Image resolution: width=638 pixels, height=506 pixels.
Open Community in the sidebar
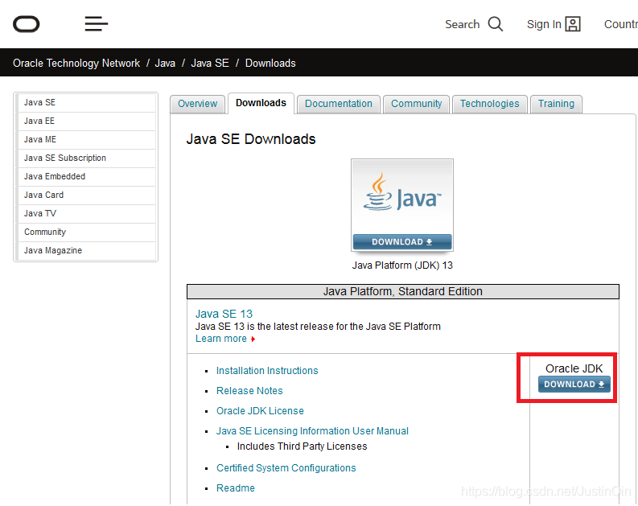point(86,232)
